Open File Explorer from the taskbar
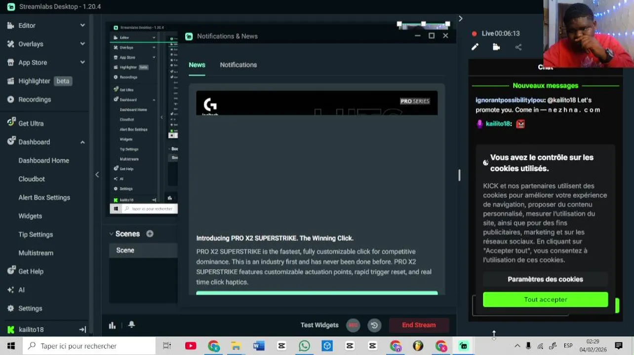Viewport: 634px width, 355px height. point(236,346)
